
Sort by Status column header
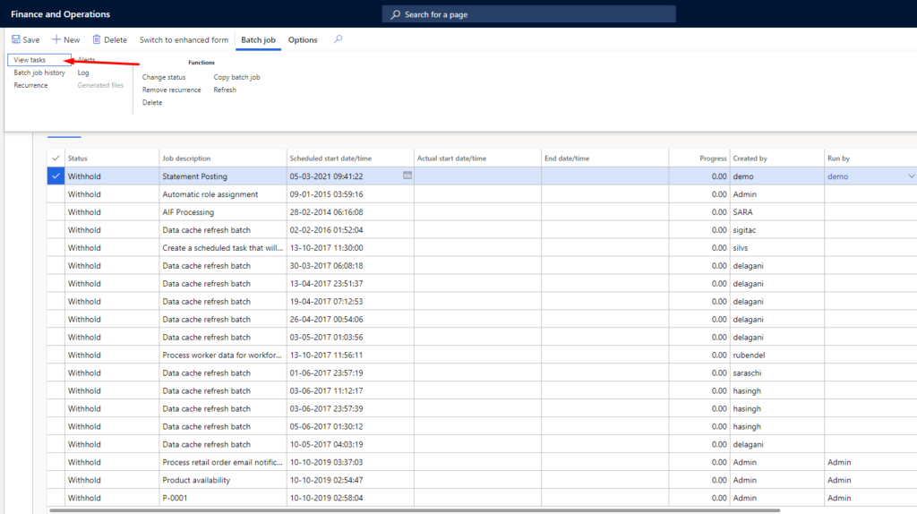77,158
